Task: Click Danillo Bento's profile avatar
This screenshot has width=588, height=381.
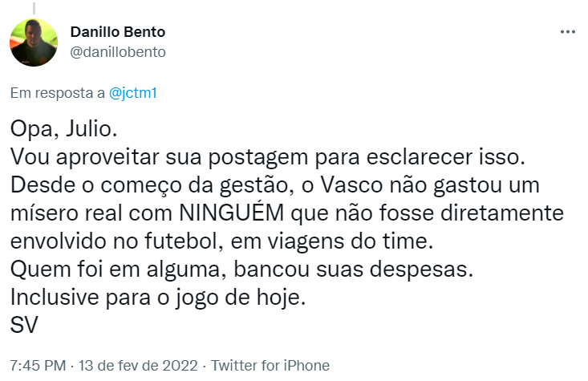Action: (x=33, y=43)
